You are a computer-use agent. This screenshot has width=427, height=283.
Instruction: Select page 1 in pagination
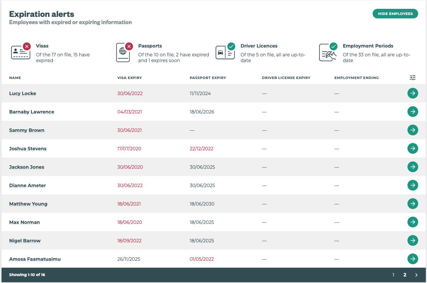[x=393, y=275]
